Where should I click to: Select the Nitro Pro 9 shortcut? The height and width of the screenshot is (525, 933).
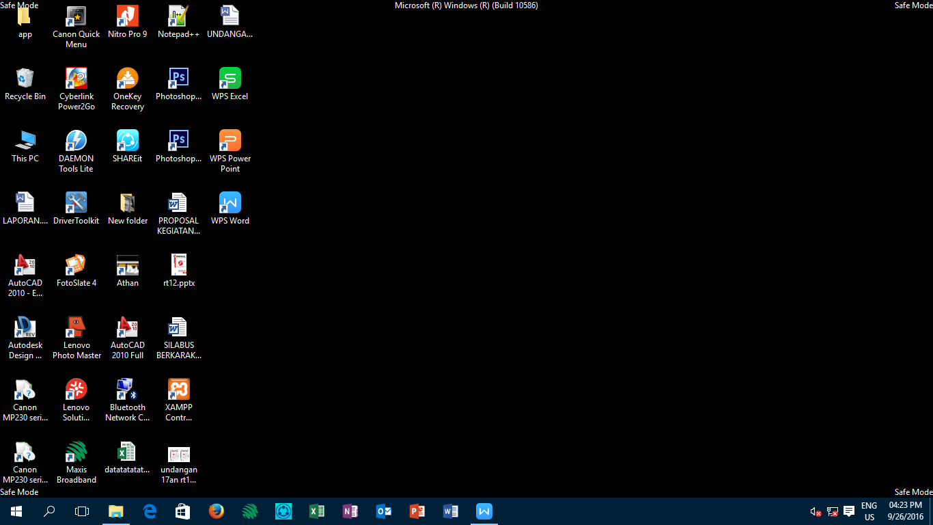coord(128,22)
